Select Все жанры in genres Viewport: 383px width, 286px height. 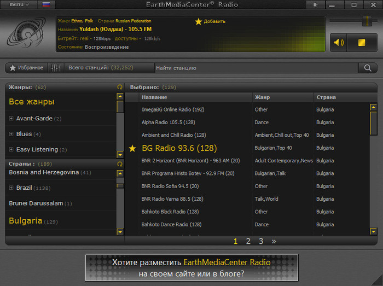pos(32,102)
